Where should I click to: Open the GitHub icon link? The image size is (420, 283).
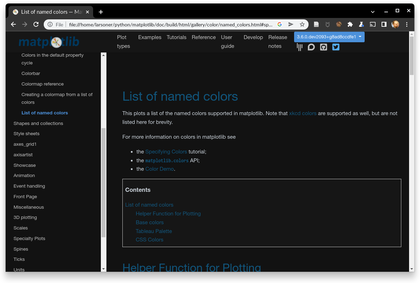tap(324, 47)
